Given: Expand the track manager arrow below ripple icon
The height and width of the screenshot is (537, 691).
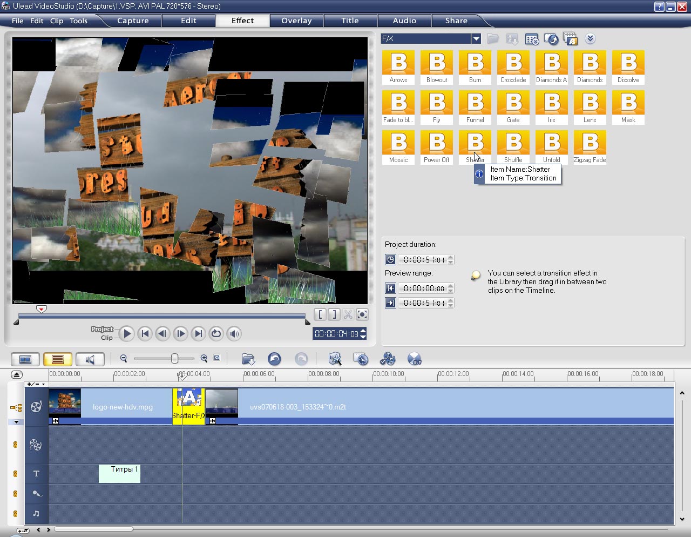Looking at the screenshot, I should pyautogui.click(x=16, y=422).
